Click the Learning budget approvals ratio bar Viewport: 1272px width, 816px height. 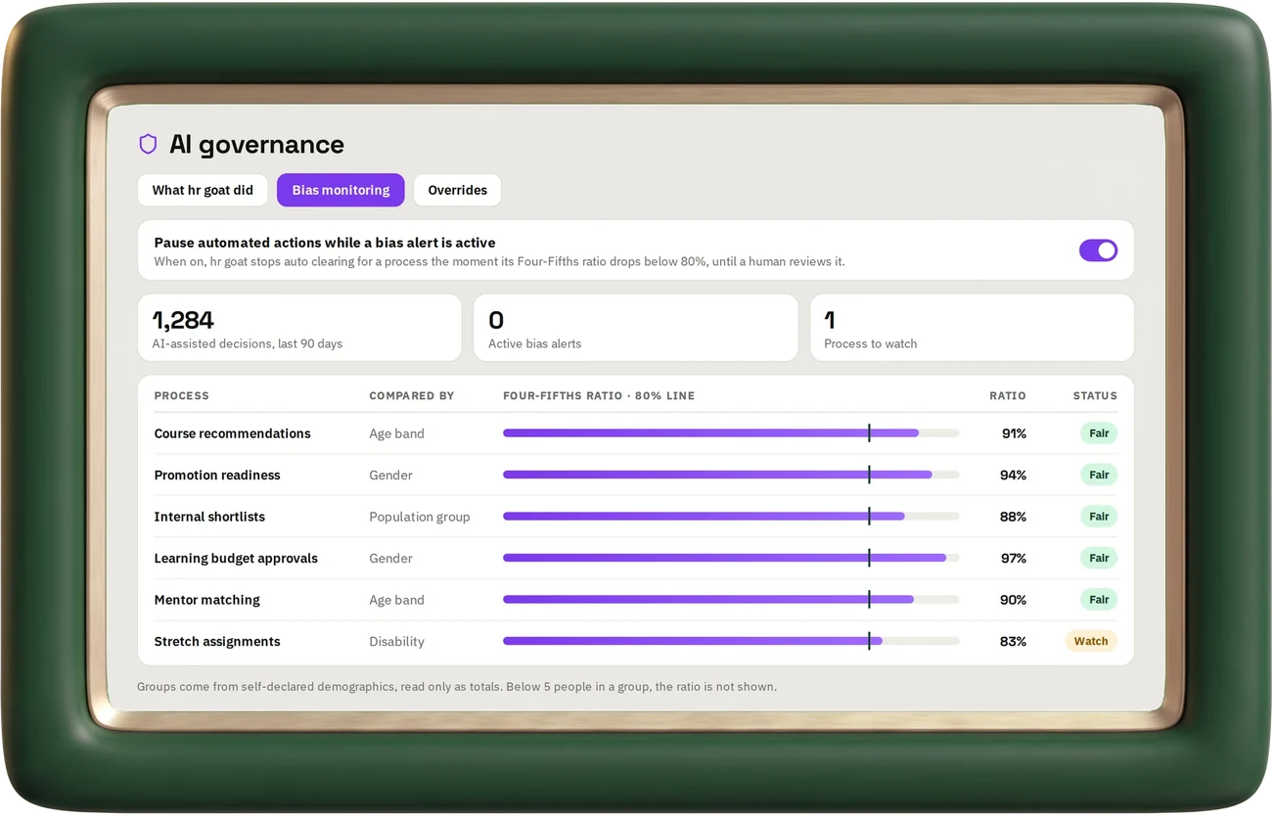tap(731, 559)
